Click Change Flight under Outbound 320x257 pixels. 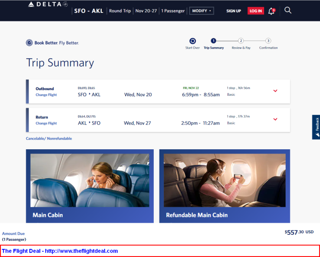[46, 95]
